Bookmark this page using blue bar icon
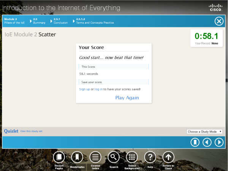 pyautogui.click(x=195, y=142)
